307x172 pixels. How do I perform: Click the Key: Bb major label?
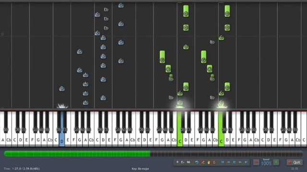(141, 169)
